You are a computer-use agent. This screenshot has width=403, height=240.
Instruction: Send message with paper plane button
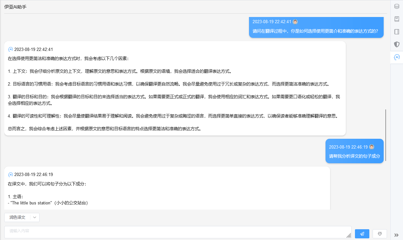pyautogui.click(x=362, y=234)
